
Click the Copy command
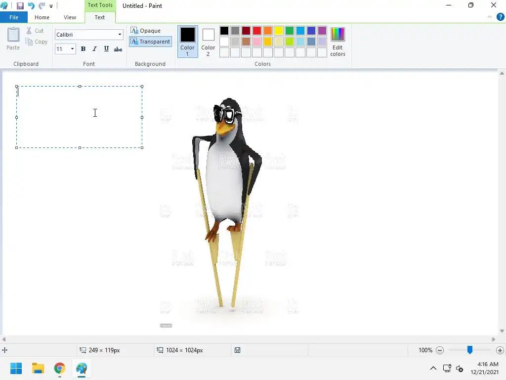click(x=37, y=42)
